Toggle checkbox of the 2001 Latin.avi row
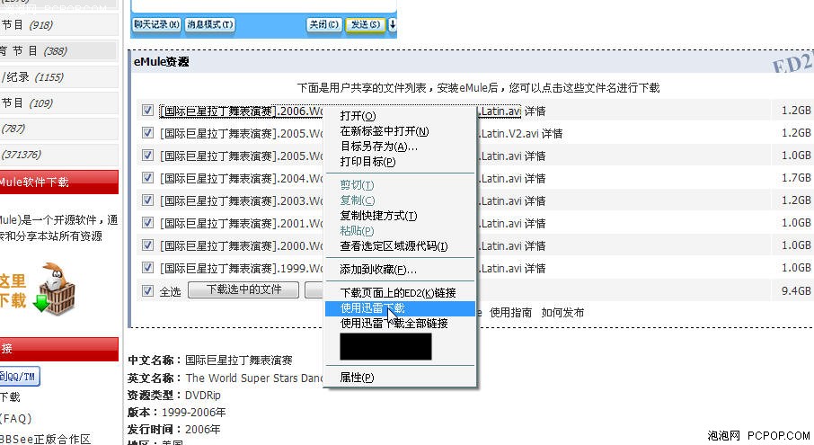This screenshot has width=814, height=445. 147,223
